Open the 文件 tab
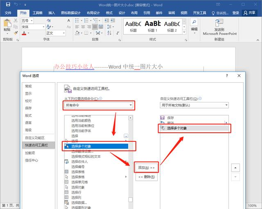262x209 pixels. [x=8, y=13]
